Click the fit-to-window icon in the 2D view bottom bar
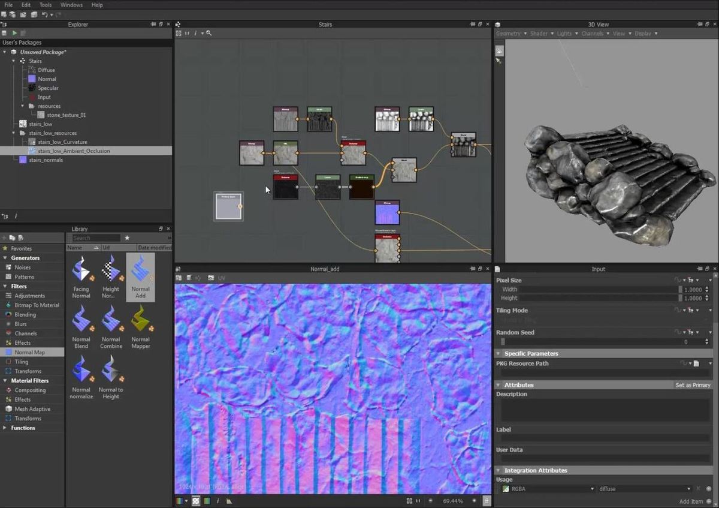The width and height of the screenshot is (719, 508). [x=409, y=501]
